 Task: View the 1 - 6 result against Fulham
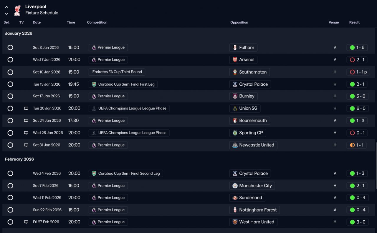click(357, 48)
